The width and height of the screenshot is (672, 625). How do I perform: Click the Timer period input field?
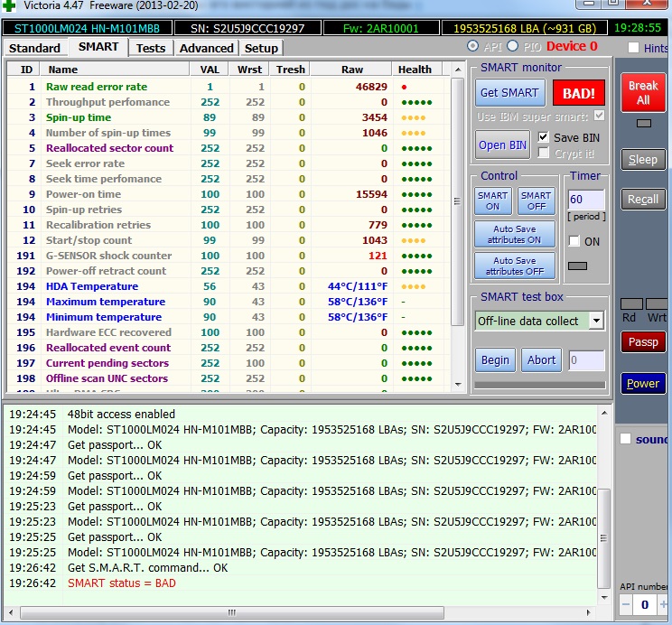click(585, 199)
